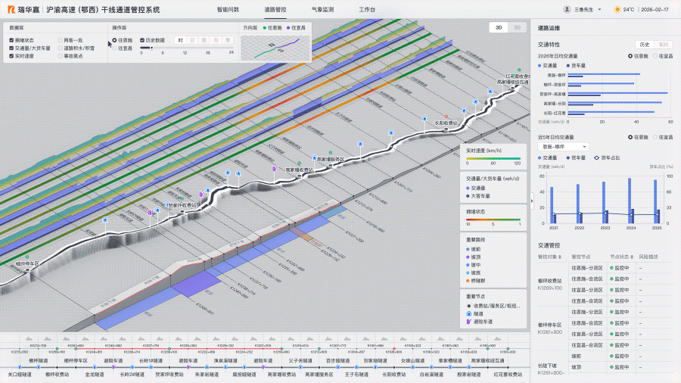
Task: Click the sunny weather icon
Action: (617, 9)
